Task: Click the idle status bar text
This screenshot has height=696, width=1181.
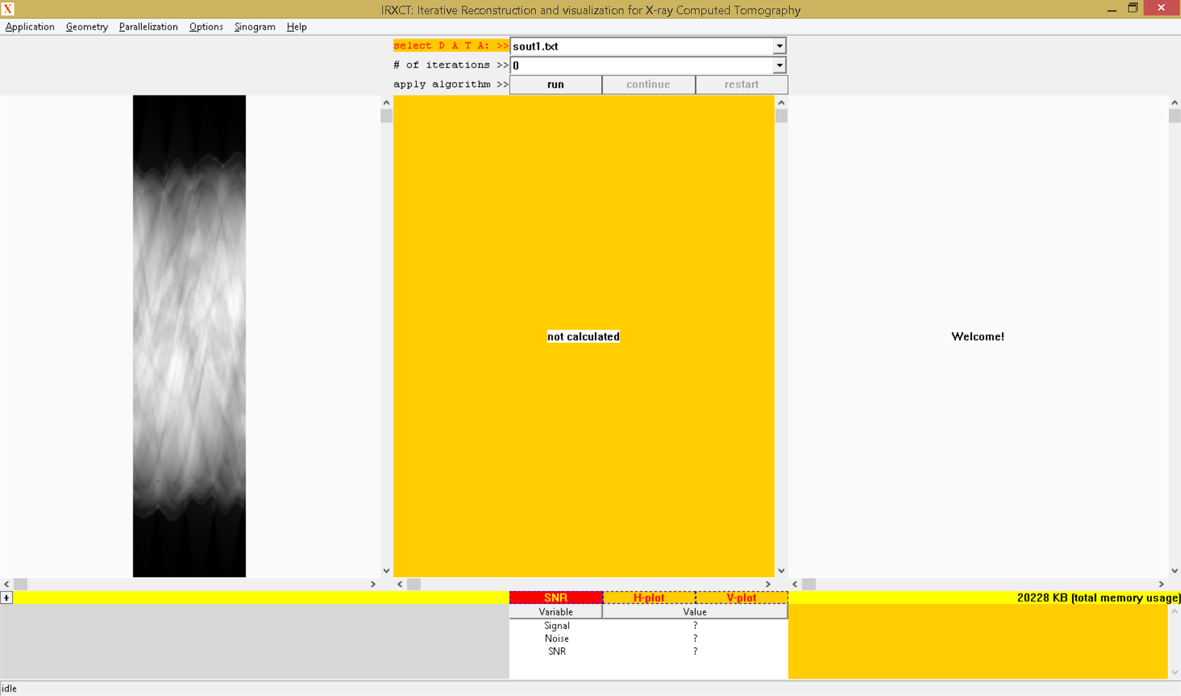Action: [9, 688]
